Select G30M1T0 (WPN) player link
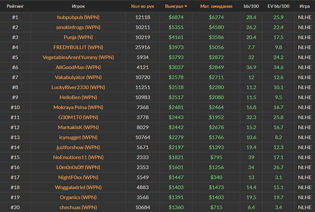315x212 pixels. tap(78, 117)
